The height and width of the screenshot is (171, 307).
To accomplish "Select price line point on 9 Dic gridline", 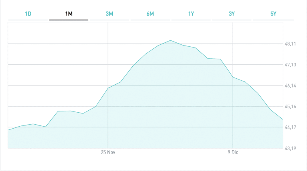I will tap(232, 77).
